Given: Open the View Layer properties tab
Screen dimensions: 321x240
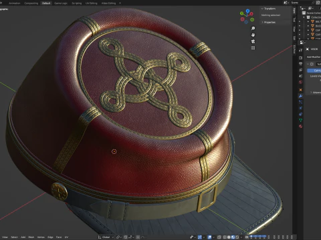Looking at the screenshot, I should [300, 70].
